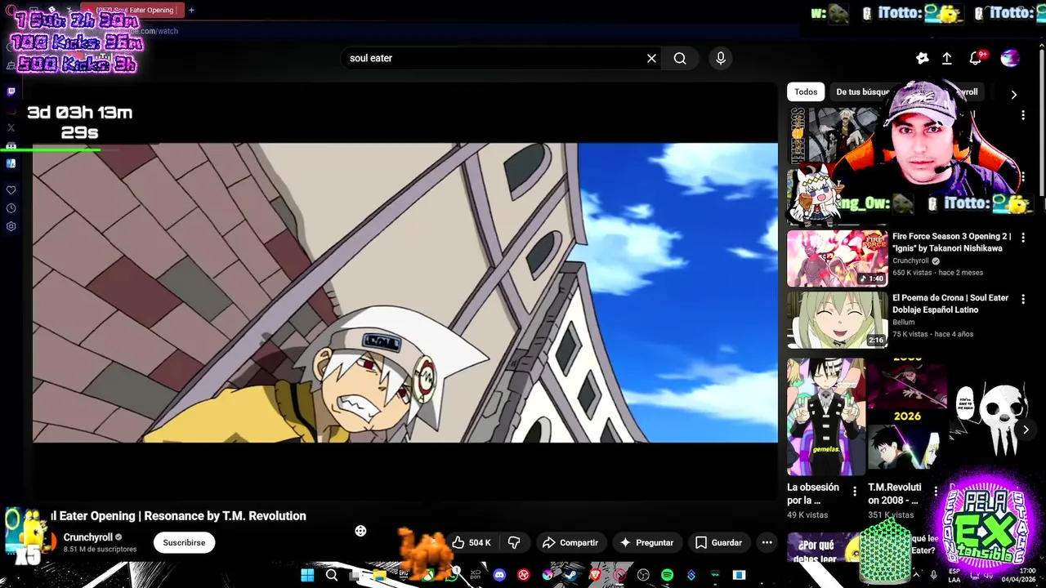The image size is (1046, 588).
Task: Click the sparkle icon beside upload
Action: point(923,58)
